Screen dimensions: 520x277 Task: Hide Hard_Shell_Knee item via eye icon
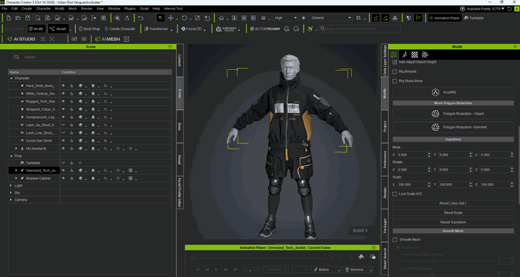tap(63, 86)
